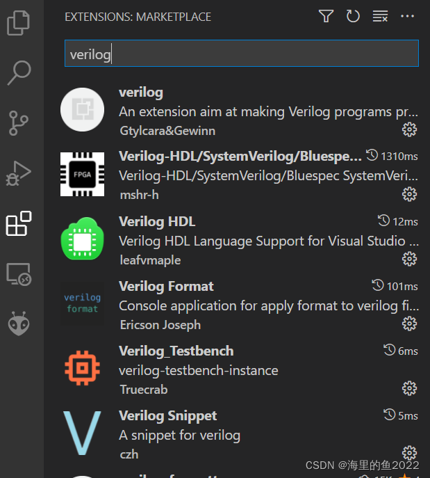Open the Extensions view icon

pyautogui.click(x=19, y=223)
